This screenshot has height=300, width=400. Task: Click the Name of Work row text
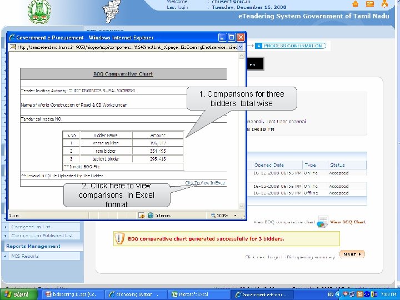click(x=74, y=105)
